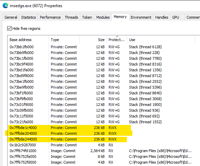Select row with address 0x73bd1fa000
The width and height of the screenshot is (200, 166).
[103, 70]
